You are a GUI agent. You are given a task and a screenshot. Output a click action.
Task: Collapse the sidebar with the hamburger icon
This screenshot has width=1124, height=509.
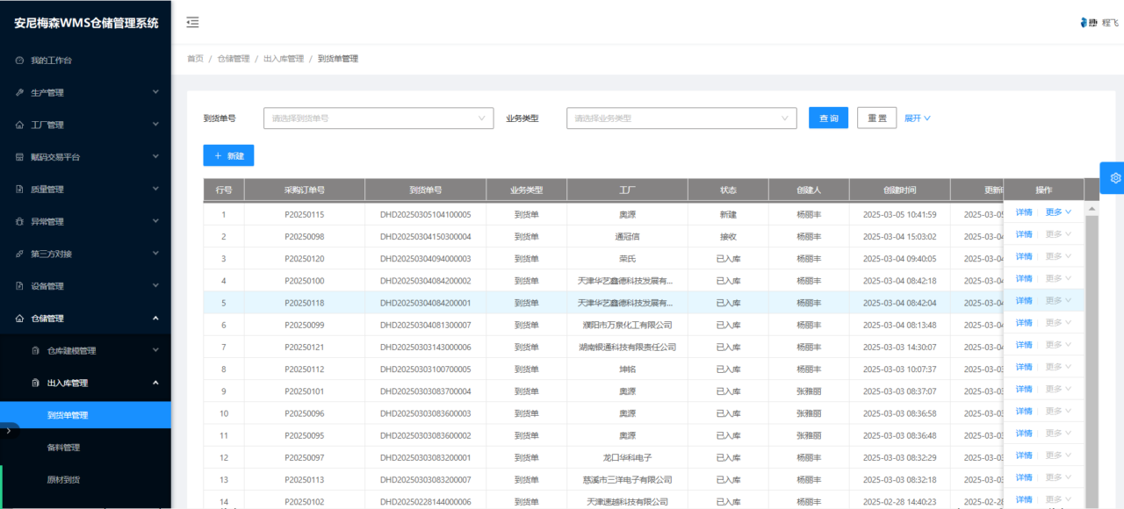point(192,23)
